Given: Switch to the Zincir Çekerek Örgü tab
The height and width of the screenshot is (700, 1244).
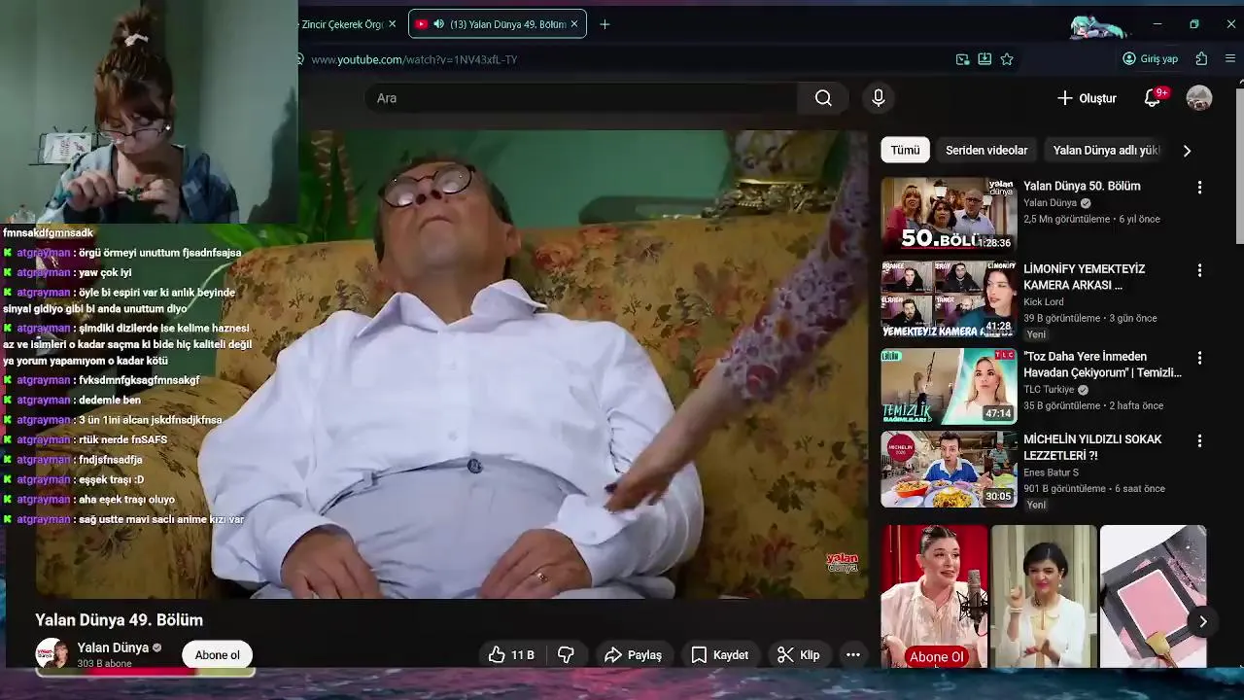Looking at the screenshot, I should click(348, 24).
